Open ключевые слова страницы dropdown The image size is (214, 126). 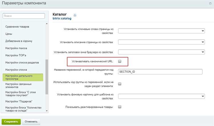(161, 31)
